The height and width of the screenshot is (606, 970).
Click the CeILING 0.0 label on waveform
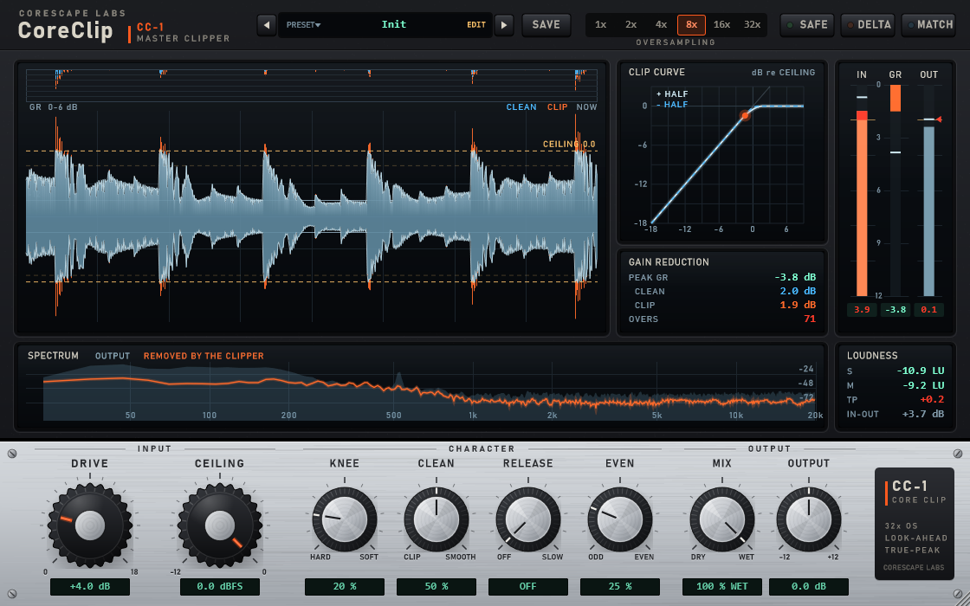pos(568,144)
